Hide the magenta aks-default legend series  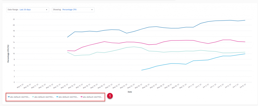pyautogui.click(x=92, y=97)
